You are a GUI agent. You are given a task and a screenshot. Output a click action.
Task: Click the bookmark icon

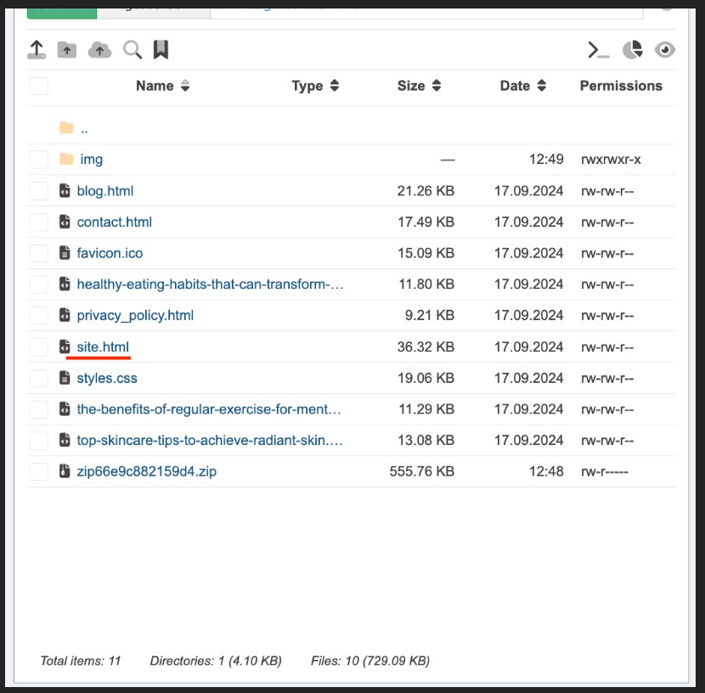click(x=161, y=50)
